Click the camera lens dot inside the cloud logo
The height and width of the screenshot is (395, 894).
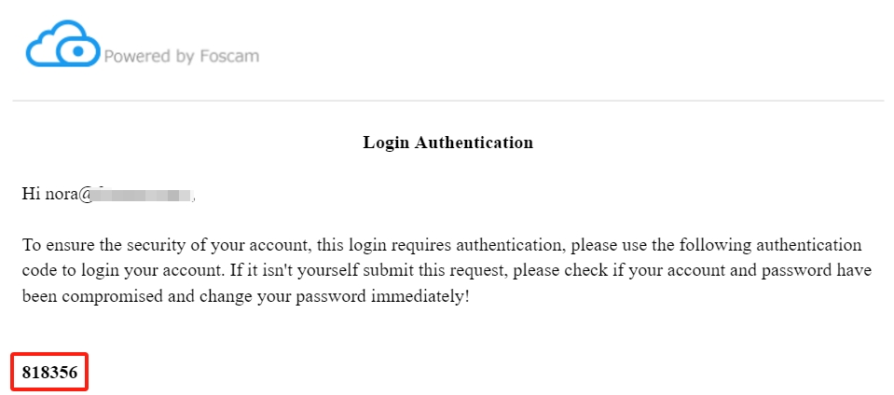(78, 51)
